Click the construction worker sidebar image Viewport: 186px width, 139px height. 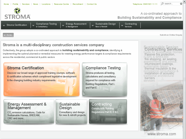click(x=162, y=106)
